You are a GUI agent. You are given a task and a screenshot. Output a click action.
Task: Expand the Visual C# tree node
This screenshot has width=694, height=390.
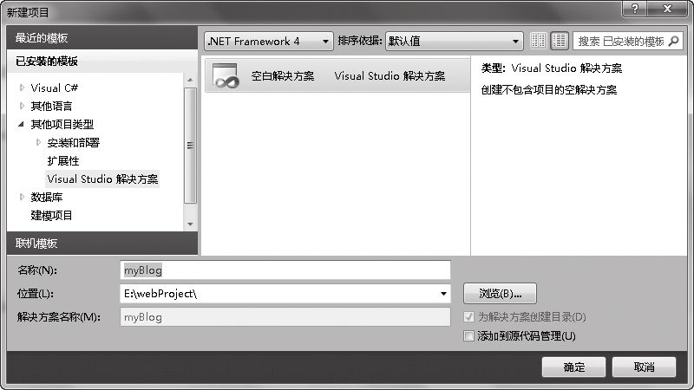click(x=22, y=88)
